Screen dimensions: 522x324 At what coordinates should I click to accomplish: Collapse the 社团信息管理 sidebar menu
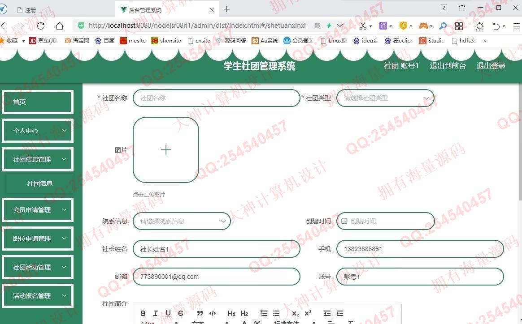(38, 159)
